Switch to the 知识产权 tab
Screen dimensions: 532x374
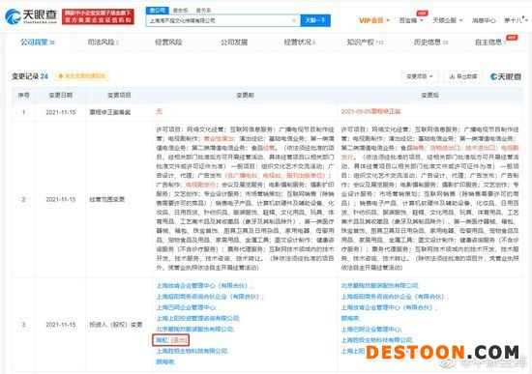pos(365,43)
